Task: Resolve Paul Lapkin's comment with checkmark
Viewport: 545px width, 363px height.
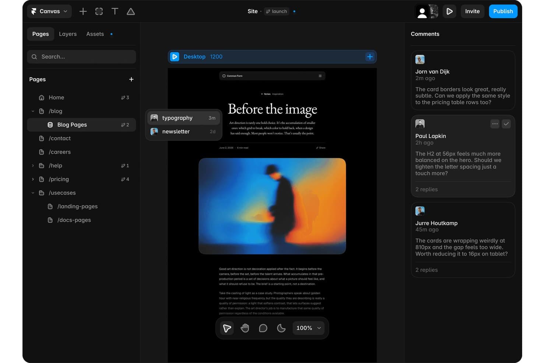Action: click(x=506, y=124)
